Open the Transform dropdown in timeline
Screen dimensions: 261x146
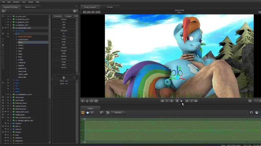[x=118, y=113]
